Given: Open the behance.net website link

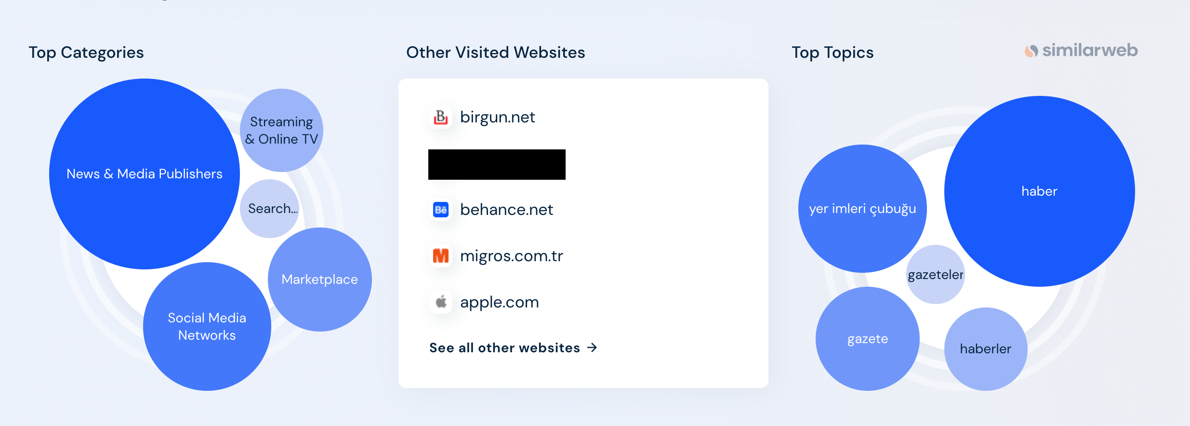Looking at the screenshot, I should [506, 210].
